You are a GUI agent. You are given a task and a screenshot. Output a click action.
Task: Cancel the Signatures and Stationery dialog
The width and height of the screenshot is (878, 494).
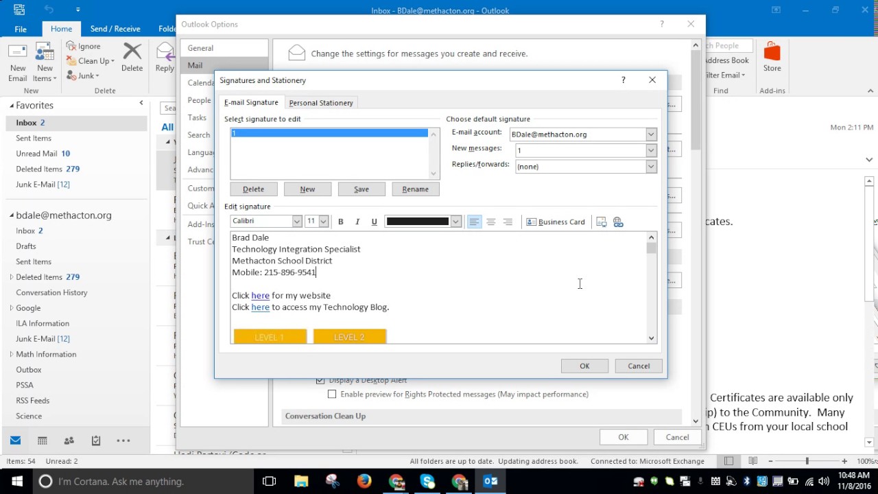(639, 366)
